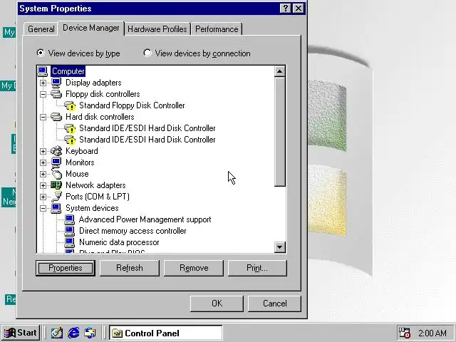Viewport: 456px width, 342px height.
Task: Click the Refresh button
Action: pyautogui.click(x=130, y=268)
